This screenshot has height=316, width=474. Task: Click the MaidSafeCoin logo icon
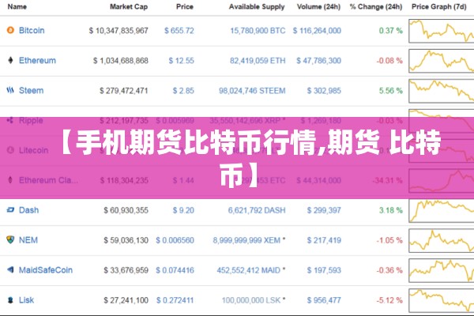[x=10, y=269]
